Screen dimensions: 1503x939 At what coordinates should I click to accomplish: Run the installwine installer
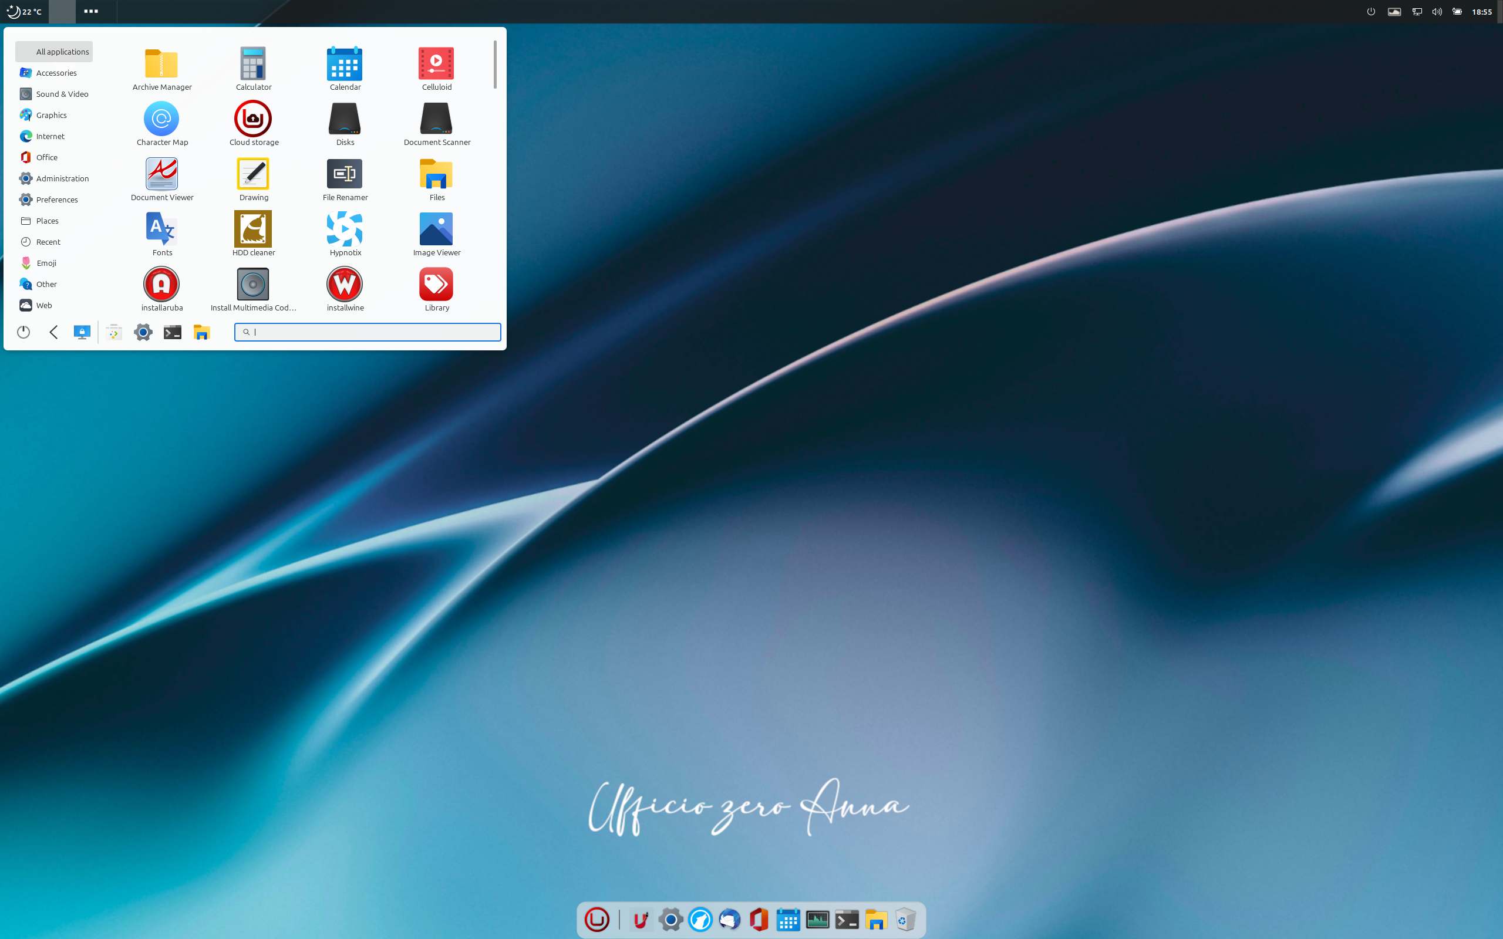[345, 290]
